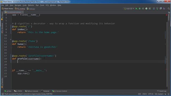
Task: Click the VCS commit changes icon
Action: pyautogui.click(x=157, y=9)
